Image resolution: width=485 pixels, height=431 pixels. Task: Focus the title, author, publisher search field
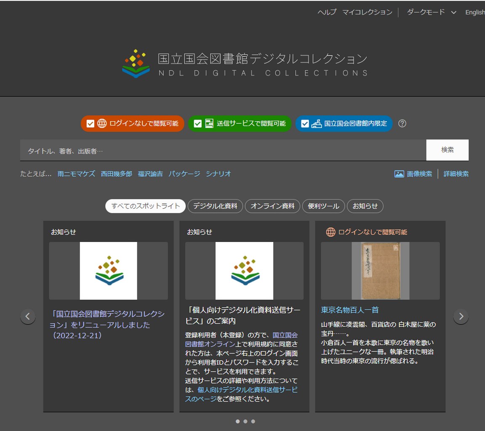click(223, 150)
